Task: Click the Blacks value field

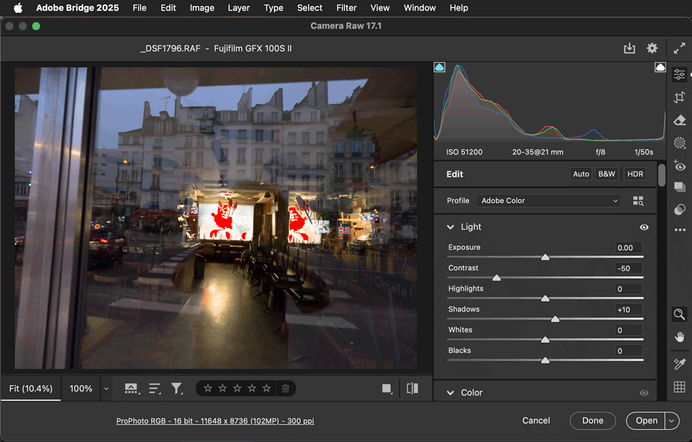Action: point(628,351)
